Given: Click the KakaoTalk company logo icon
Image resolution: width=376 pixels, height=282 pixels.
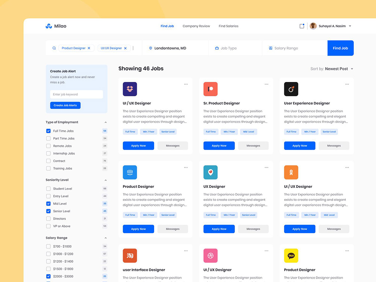Looking at the screenshot, I should pyautogui.click(x=291, y=256).
